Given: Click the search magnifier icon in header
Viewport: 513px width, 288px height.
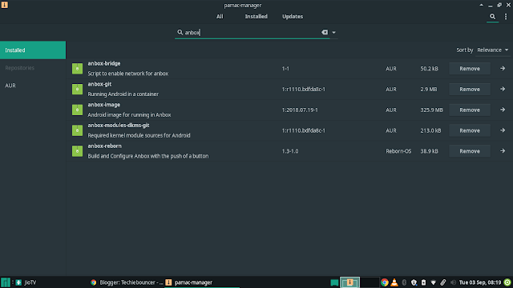Looking at the screenshot, I should point(492,16).
